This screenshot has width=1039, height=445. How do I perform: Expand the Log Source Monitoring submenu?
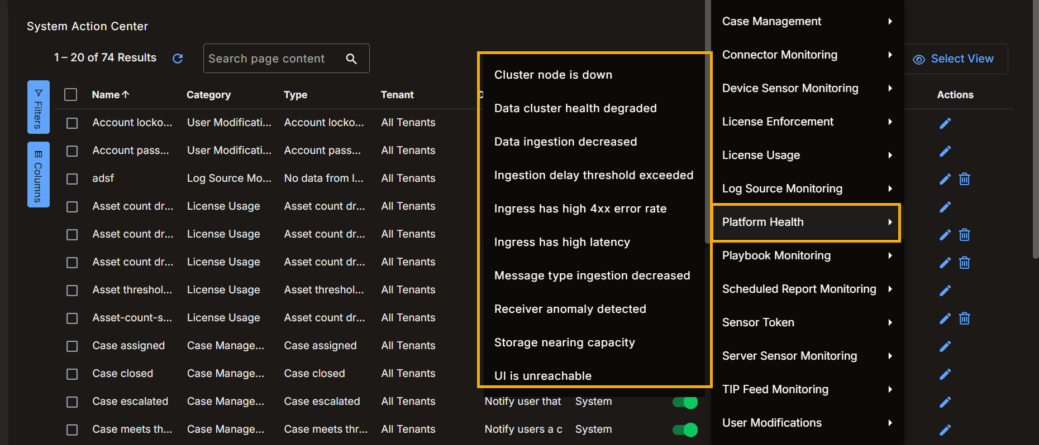(x=807, y=188)
